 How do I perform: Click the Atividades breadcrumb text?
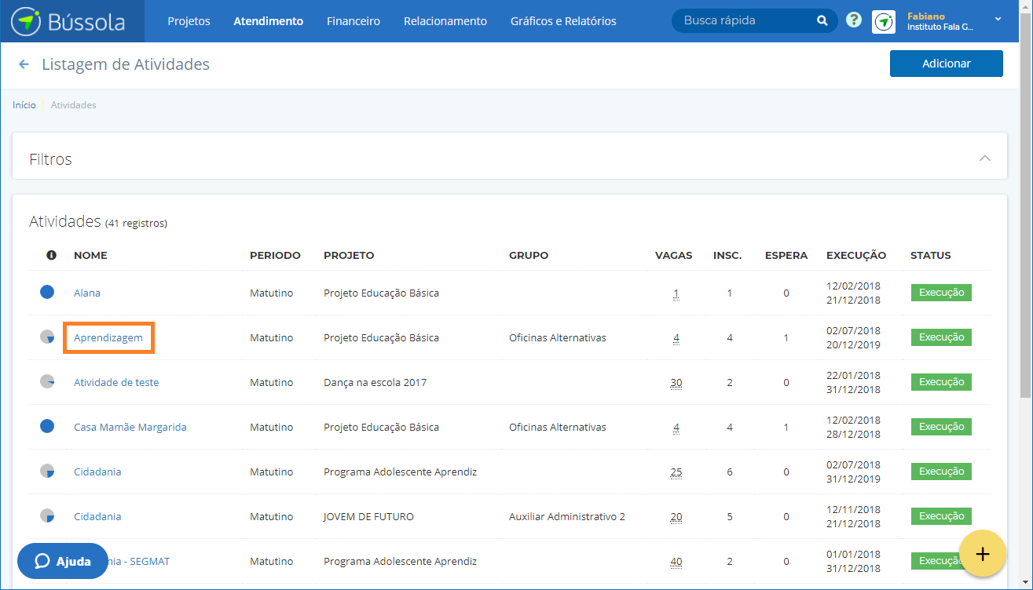pos(74,104)
